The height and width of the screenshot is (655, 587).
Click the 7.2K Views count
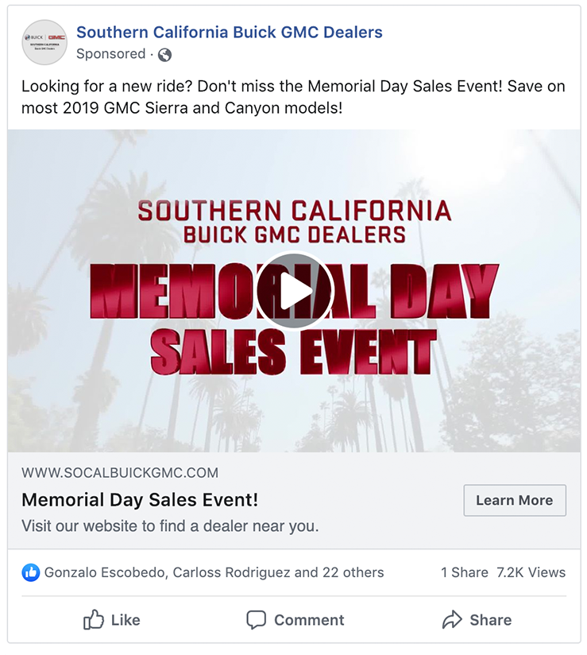(531, 572)
